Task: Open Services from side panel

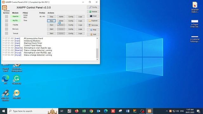Action: coord(93,25)
